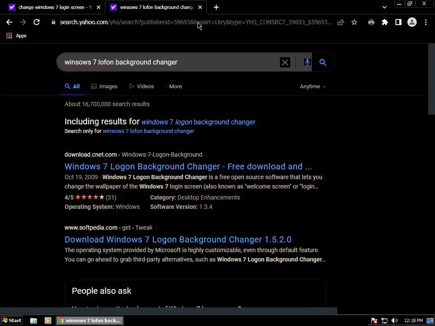Switch to Images results
This screenshot has height=326, width=435.
[105, 87]
